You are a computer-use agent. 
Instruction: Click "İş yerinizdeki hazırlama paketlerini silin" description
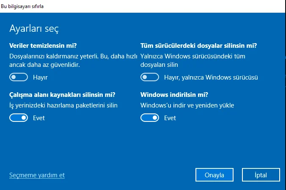[63, 105]
